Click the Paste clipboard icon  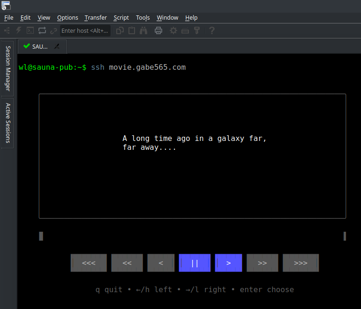pyautogui.click(x=132, y=30)
